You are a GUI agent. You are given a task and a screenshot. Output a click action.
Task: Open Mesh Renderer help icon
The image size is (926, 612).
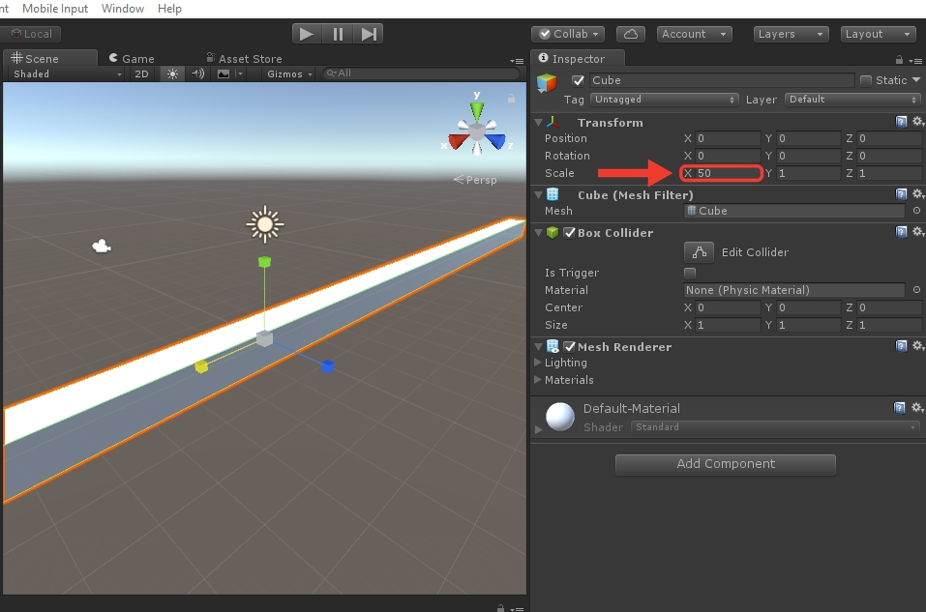point(901,346)
